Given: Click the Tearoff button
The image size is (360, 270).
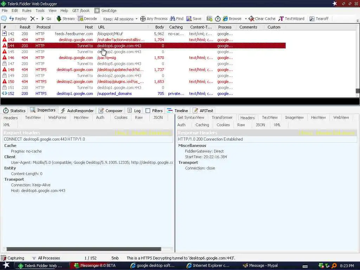Looking at the screenshot, I should tap(319, 19).
